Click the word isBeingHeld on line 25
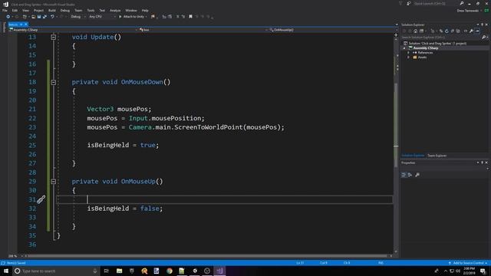Screen dimensions: 491x276 [x=108, y=145]
